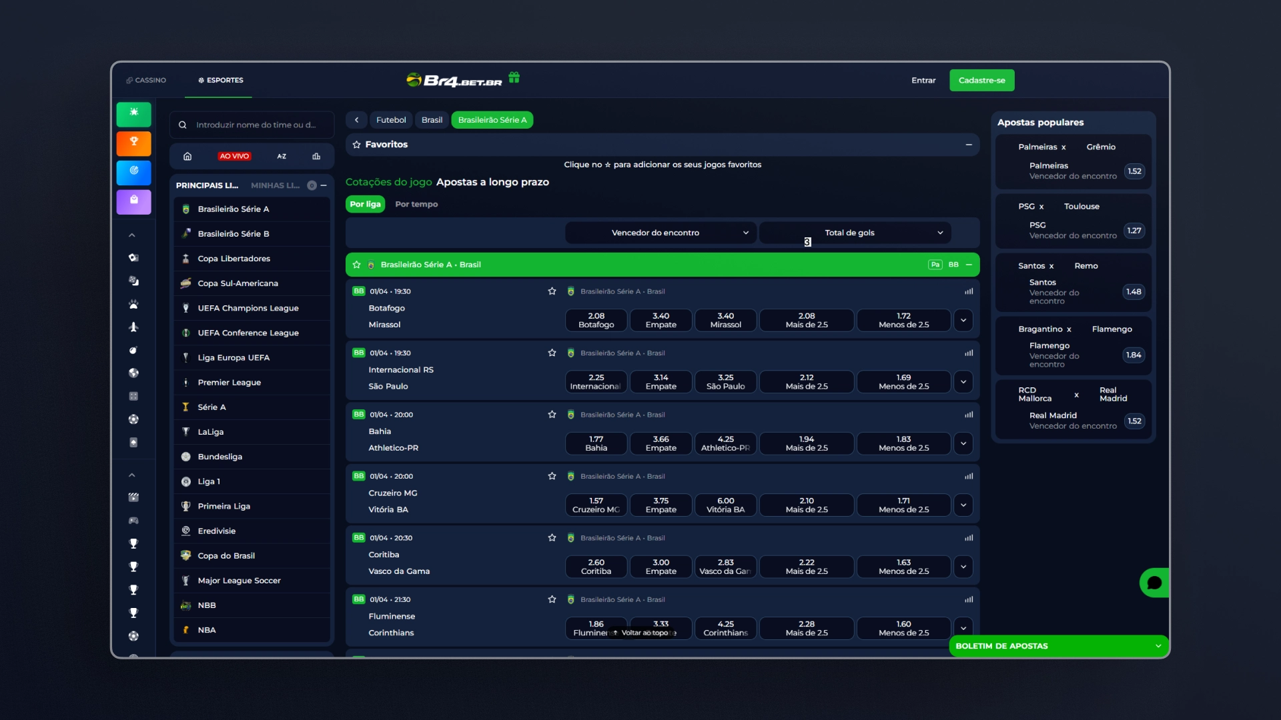1281x720 pixels.
Task: Bet on Bahia at 1.77
Action: (596, 443)
